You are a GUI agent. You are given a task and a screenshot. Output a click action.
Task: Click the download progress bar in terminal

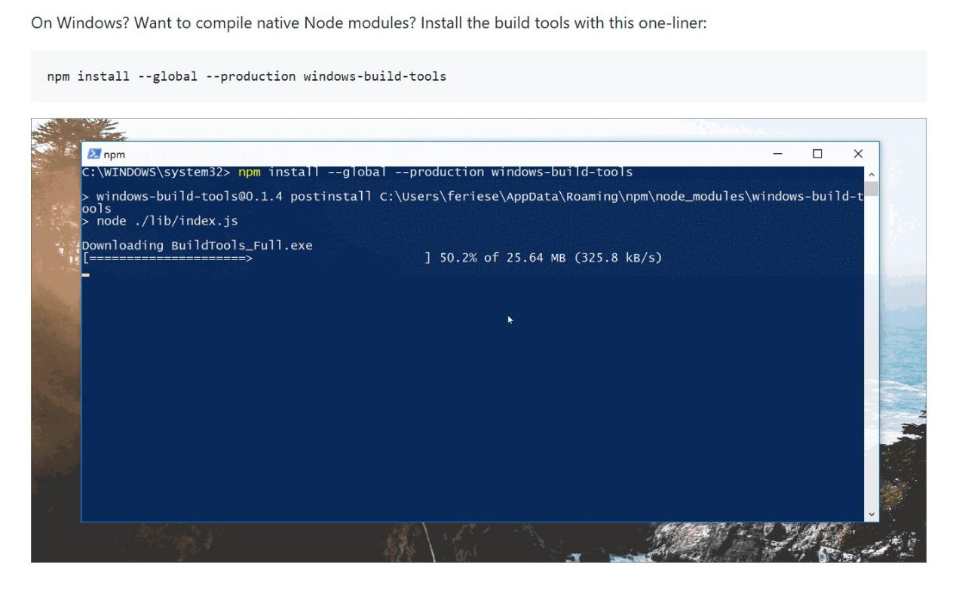coord(256,258)
